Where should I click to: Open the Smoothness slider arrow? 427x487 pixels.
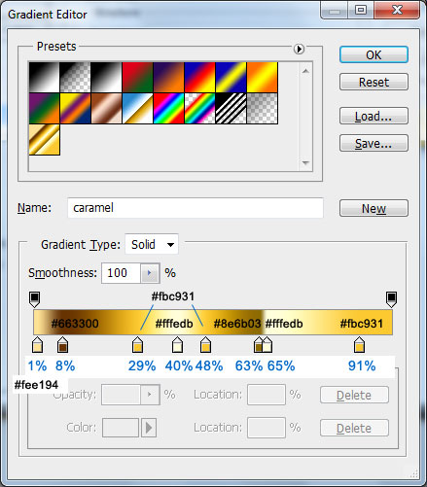[x=150, y=273]
